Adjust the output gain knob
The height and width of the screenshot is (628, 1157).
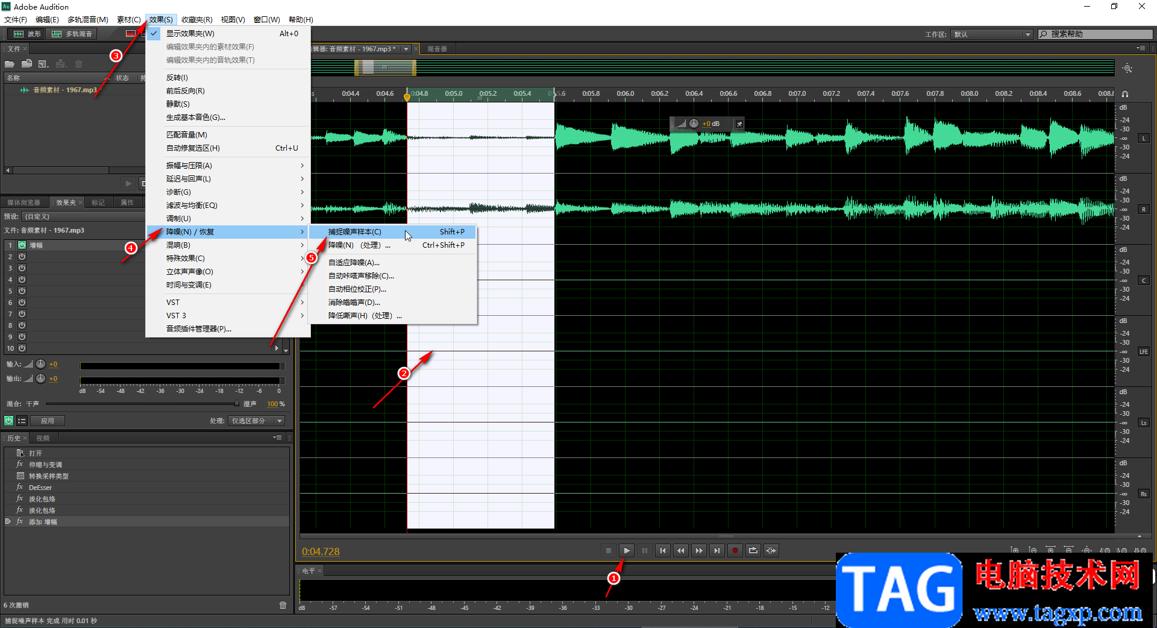(40, 378)
